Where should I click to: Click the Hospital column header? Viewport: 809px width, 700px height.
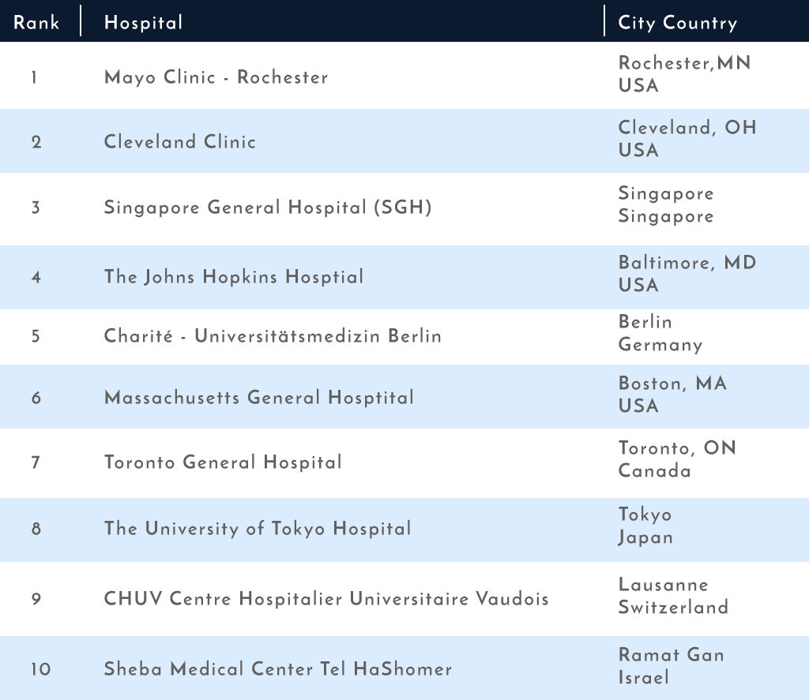tap(144, 23)
